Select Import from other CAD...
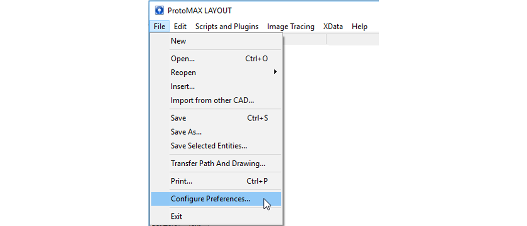The height and width of the screenshot is (226, 527). pyautogui.click(x=216, y=100)
